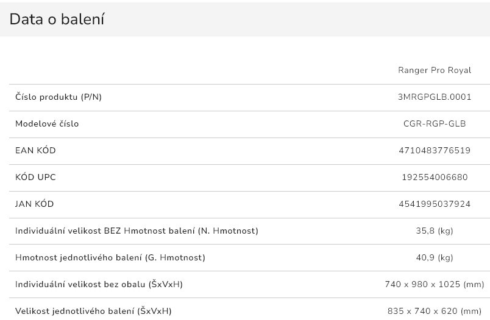The width and height of the screenshot is (490, 320).
Task: Select the "KÓD UPC" row label
Action: coord(35,177)
